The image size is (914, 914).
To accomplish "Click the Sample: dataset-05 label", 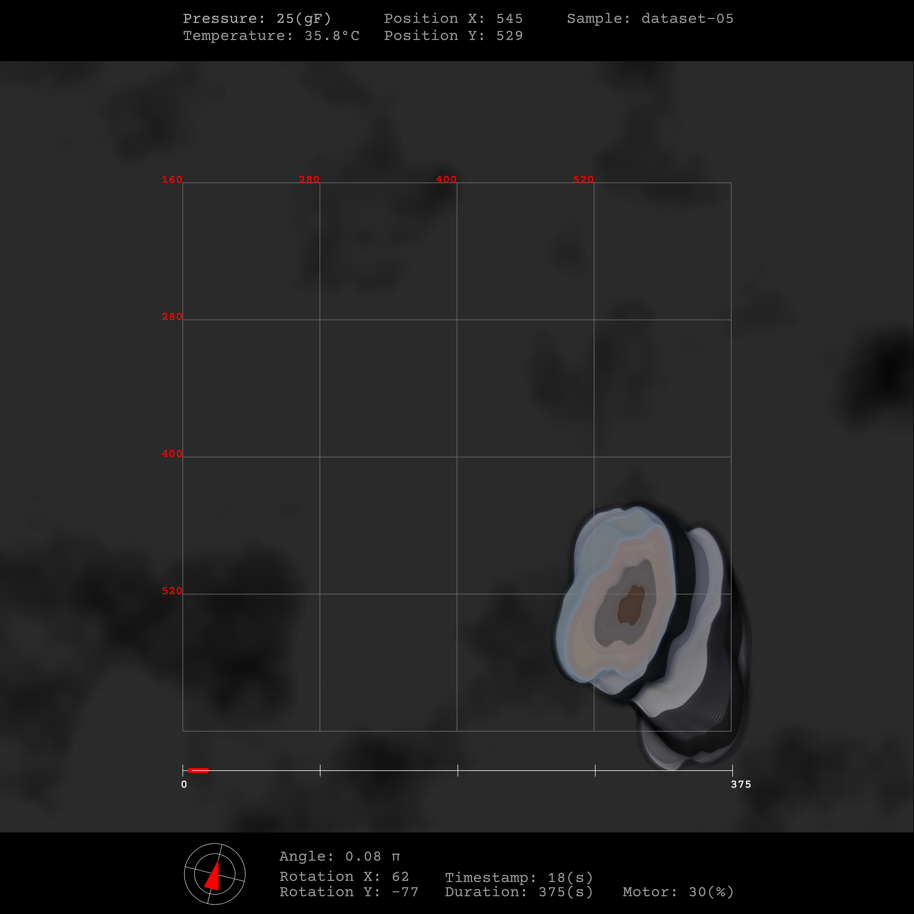I will [x=650, y=19].
